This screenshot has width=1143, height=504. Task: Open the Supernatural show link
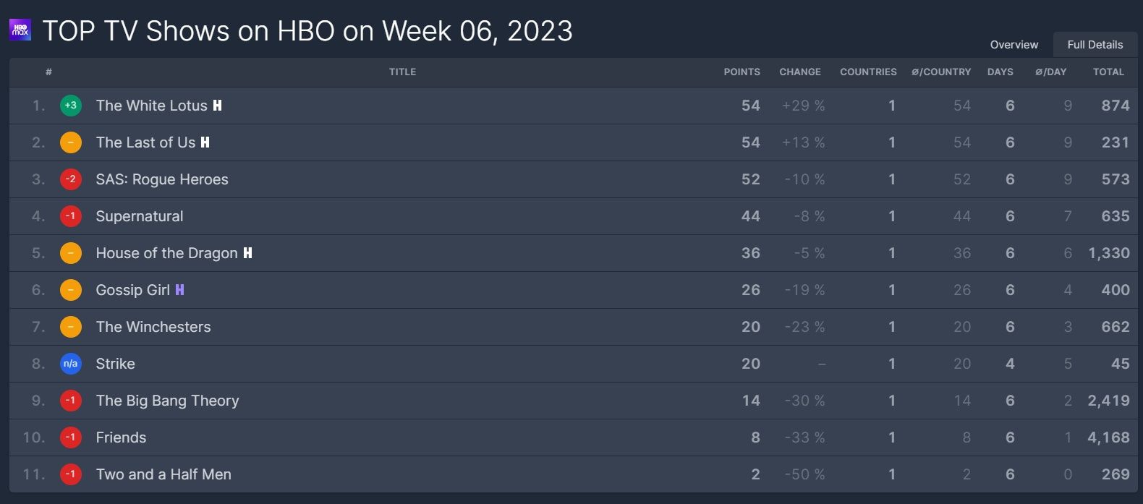[140, 216]
